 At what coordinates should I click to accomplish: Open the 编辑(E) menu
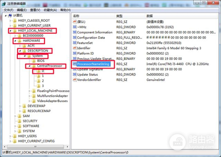coord(22,10)
